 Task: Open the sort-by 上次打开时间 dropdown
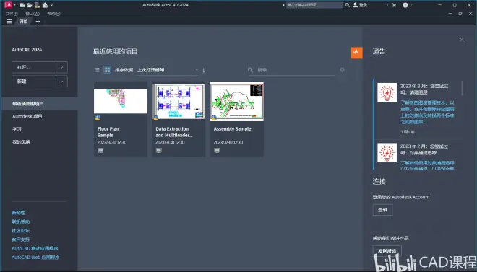point(168,70)
